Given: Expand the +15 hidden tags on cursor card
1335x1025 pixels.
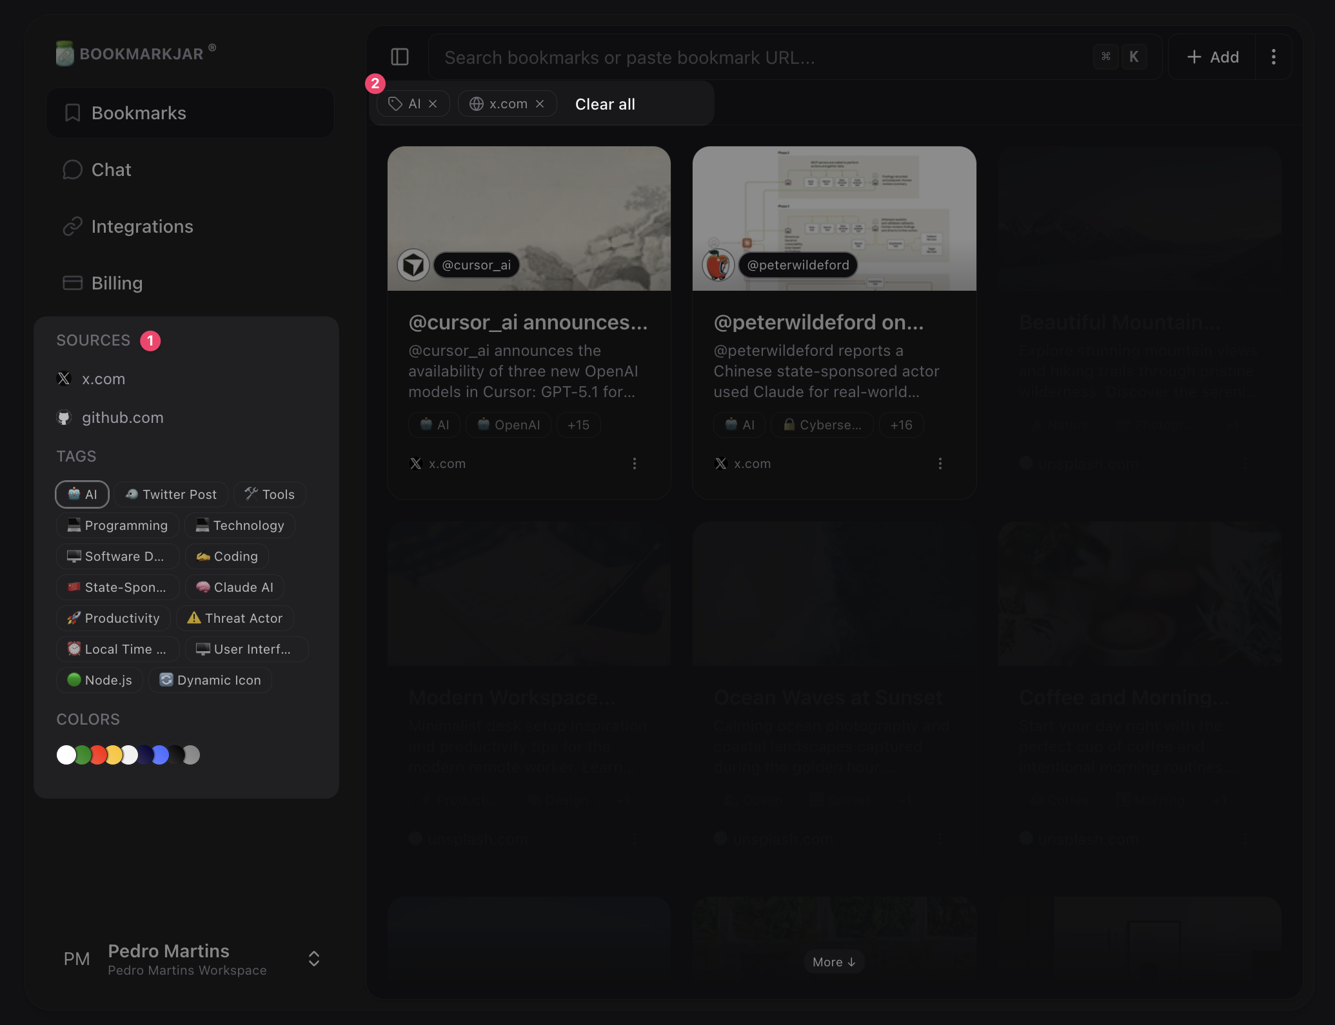Looking at the screenshot, I should tap(578, 425).
